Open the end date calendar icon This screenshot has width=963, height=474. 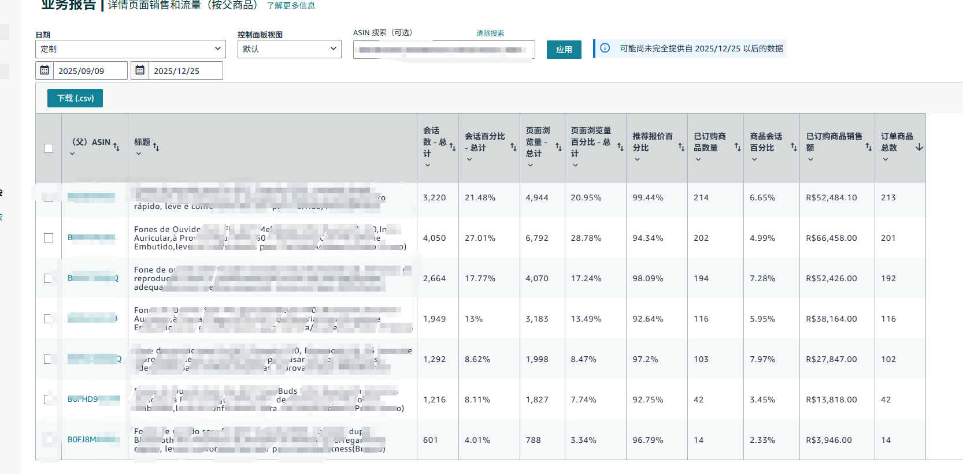click(x=140, y=70)
